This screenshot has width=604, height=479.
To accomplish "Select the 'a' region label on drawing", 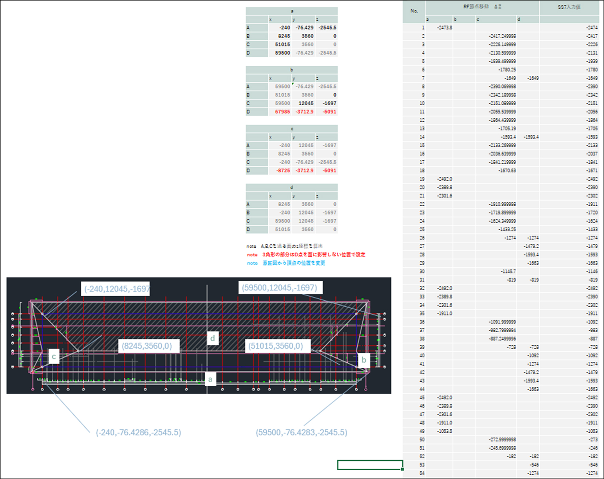I will click(210, 379).
